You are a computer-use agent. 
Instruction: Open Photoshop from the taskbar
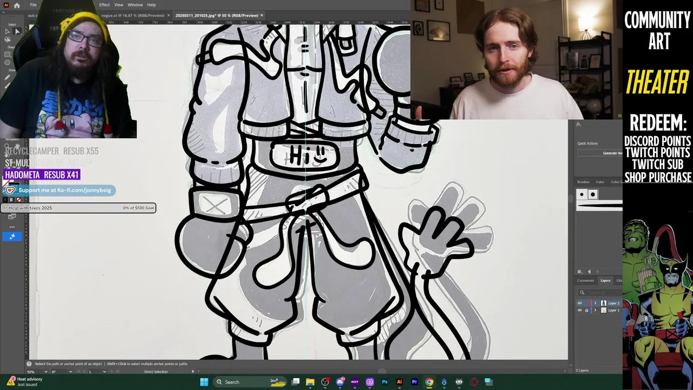coord(384,382)
